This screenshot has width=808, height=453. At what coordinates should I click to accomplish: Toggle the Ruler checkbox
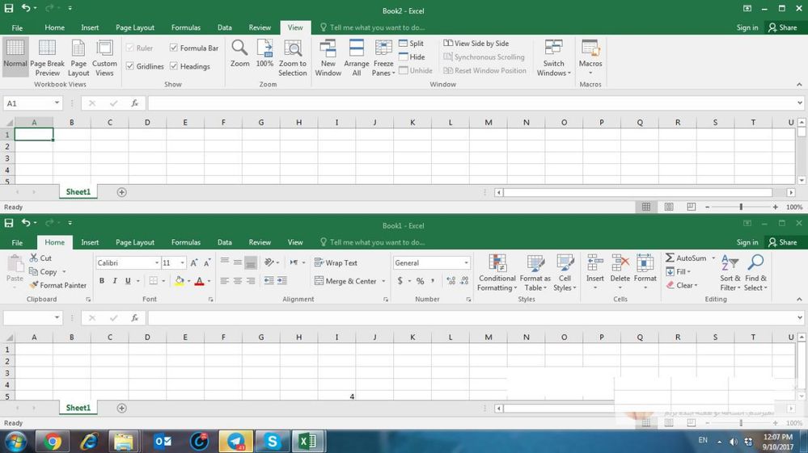[x=130, y=48]
